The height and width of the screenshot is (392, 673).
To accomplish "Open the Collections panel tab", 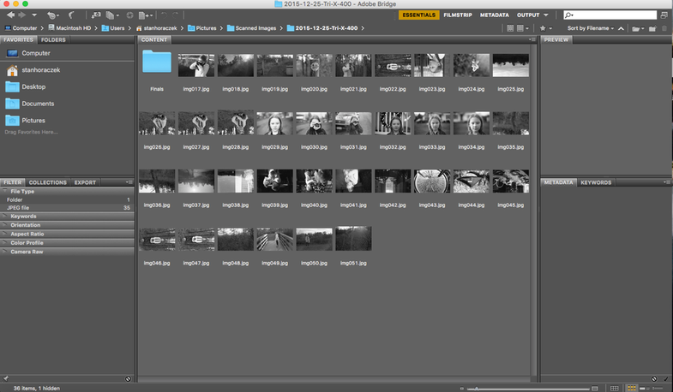I will point(47,182).
